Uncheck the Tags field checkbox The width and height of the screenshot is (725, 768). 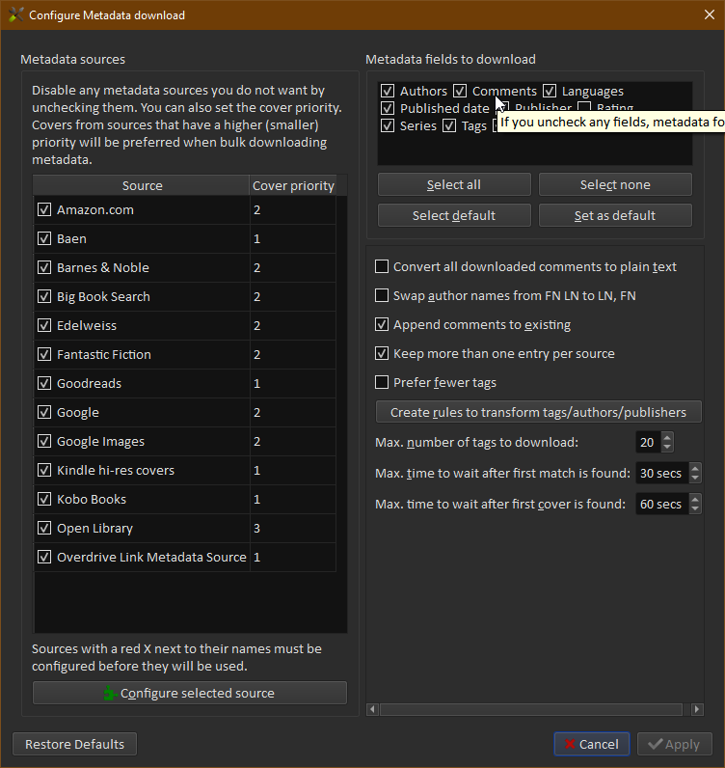click(x=449, y=125)
